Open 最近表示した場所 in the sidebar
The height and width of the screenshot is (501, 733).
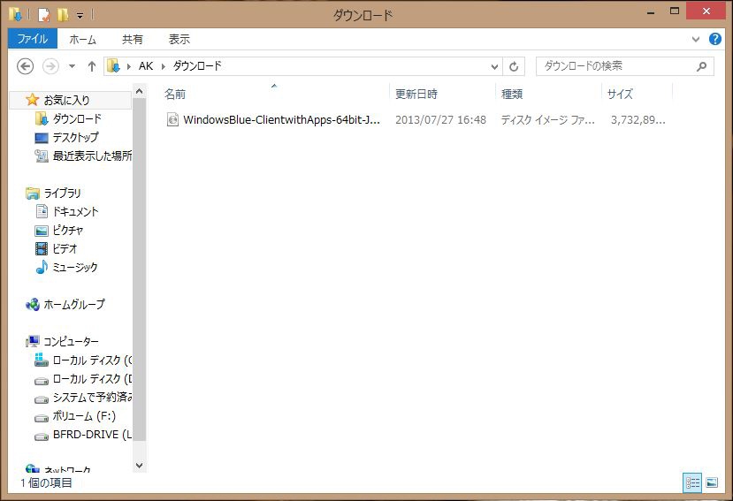92,156
